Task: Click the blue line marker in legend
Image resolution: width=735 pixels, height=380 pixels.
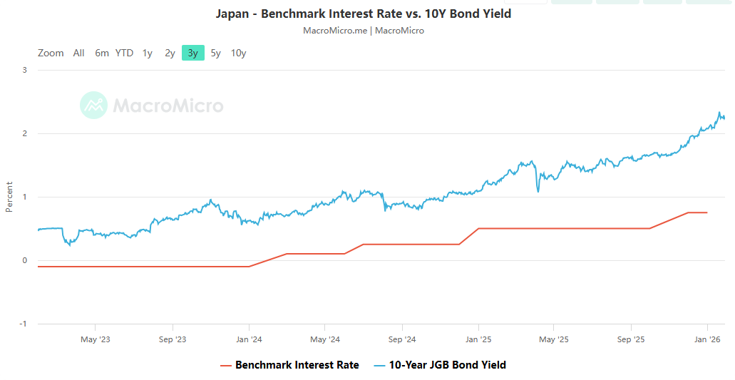Action: click(379, 365)
